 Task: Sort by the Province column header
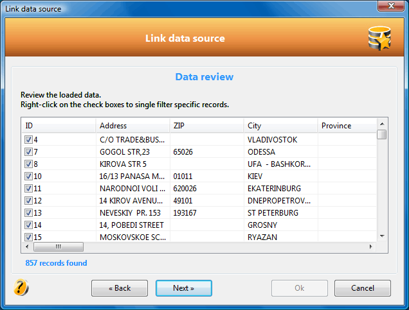point(347,126)
